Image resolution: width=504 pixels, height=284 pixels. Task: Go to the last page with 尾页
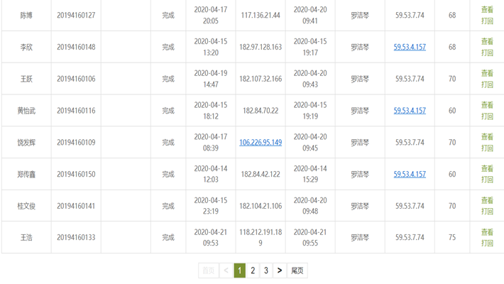click(x=297, y=271)
